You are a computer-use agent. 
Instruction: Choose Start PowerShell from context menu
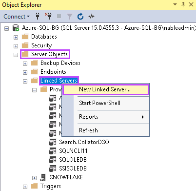coord(106,103)
